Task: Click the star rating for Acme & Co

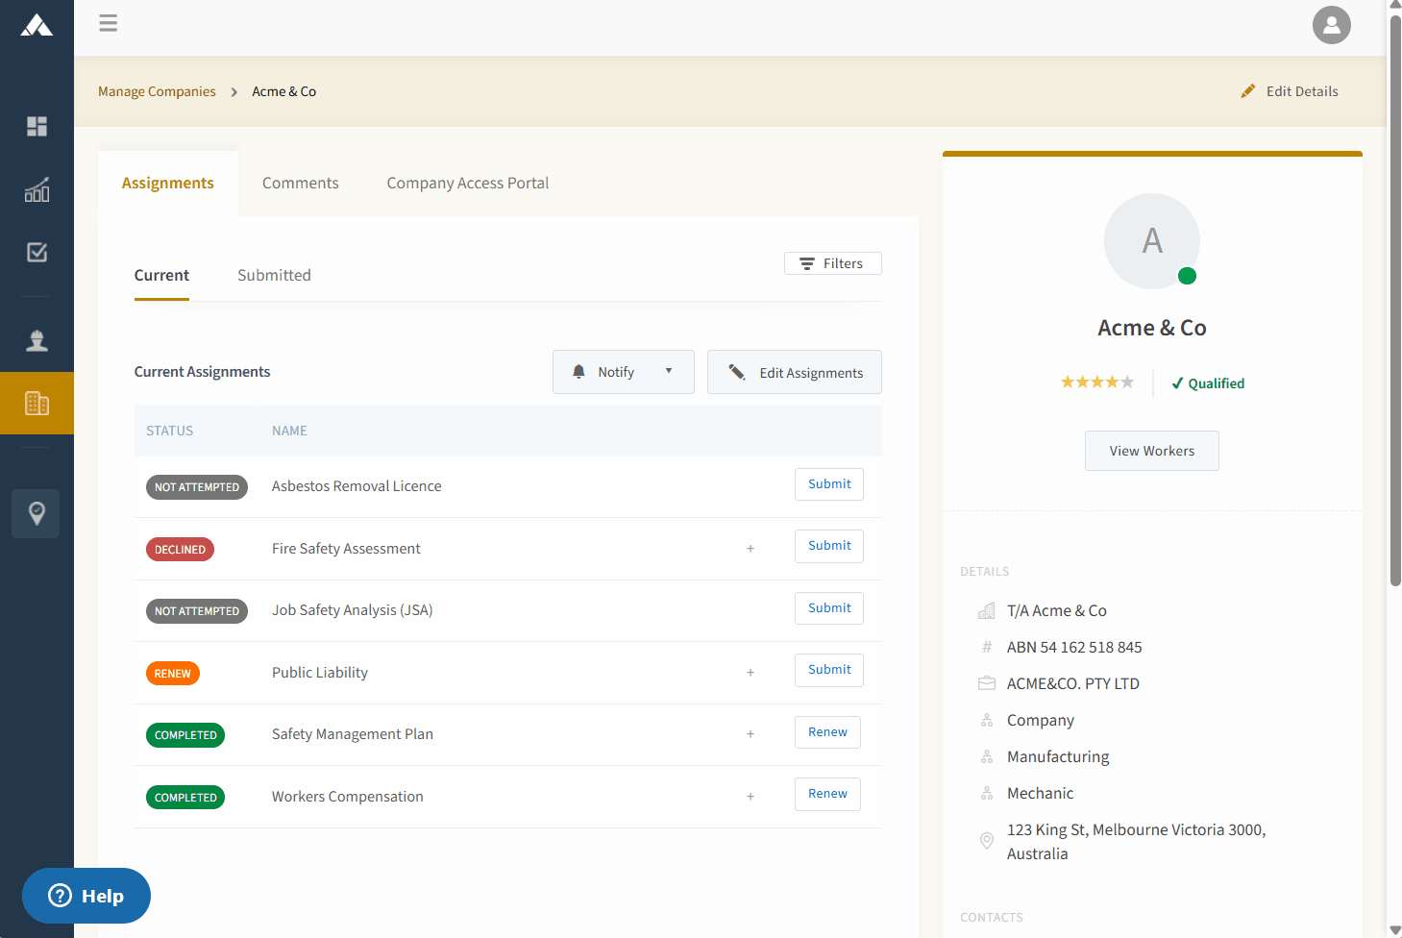Action: [1097, 383]
